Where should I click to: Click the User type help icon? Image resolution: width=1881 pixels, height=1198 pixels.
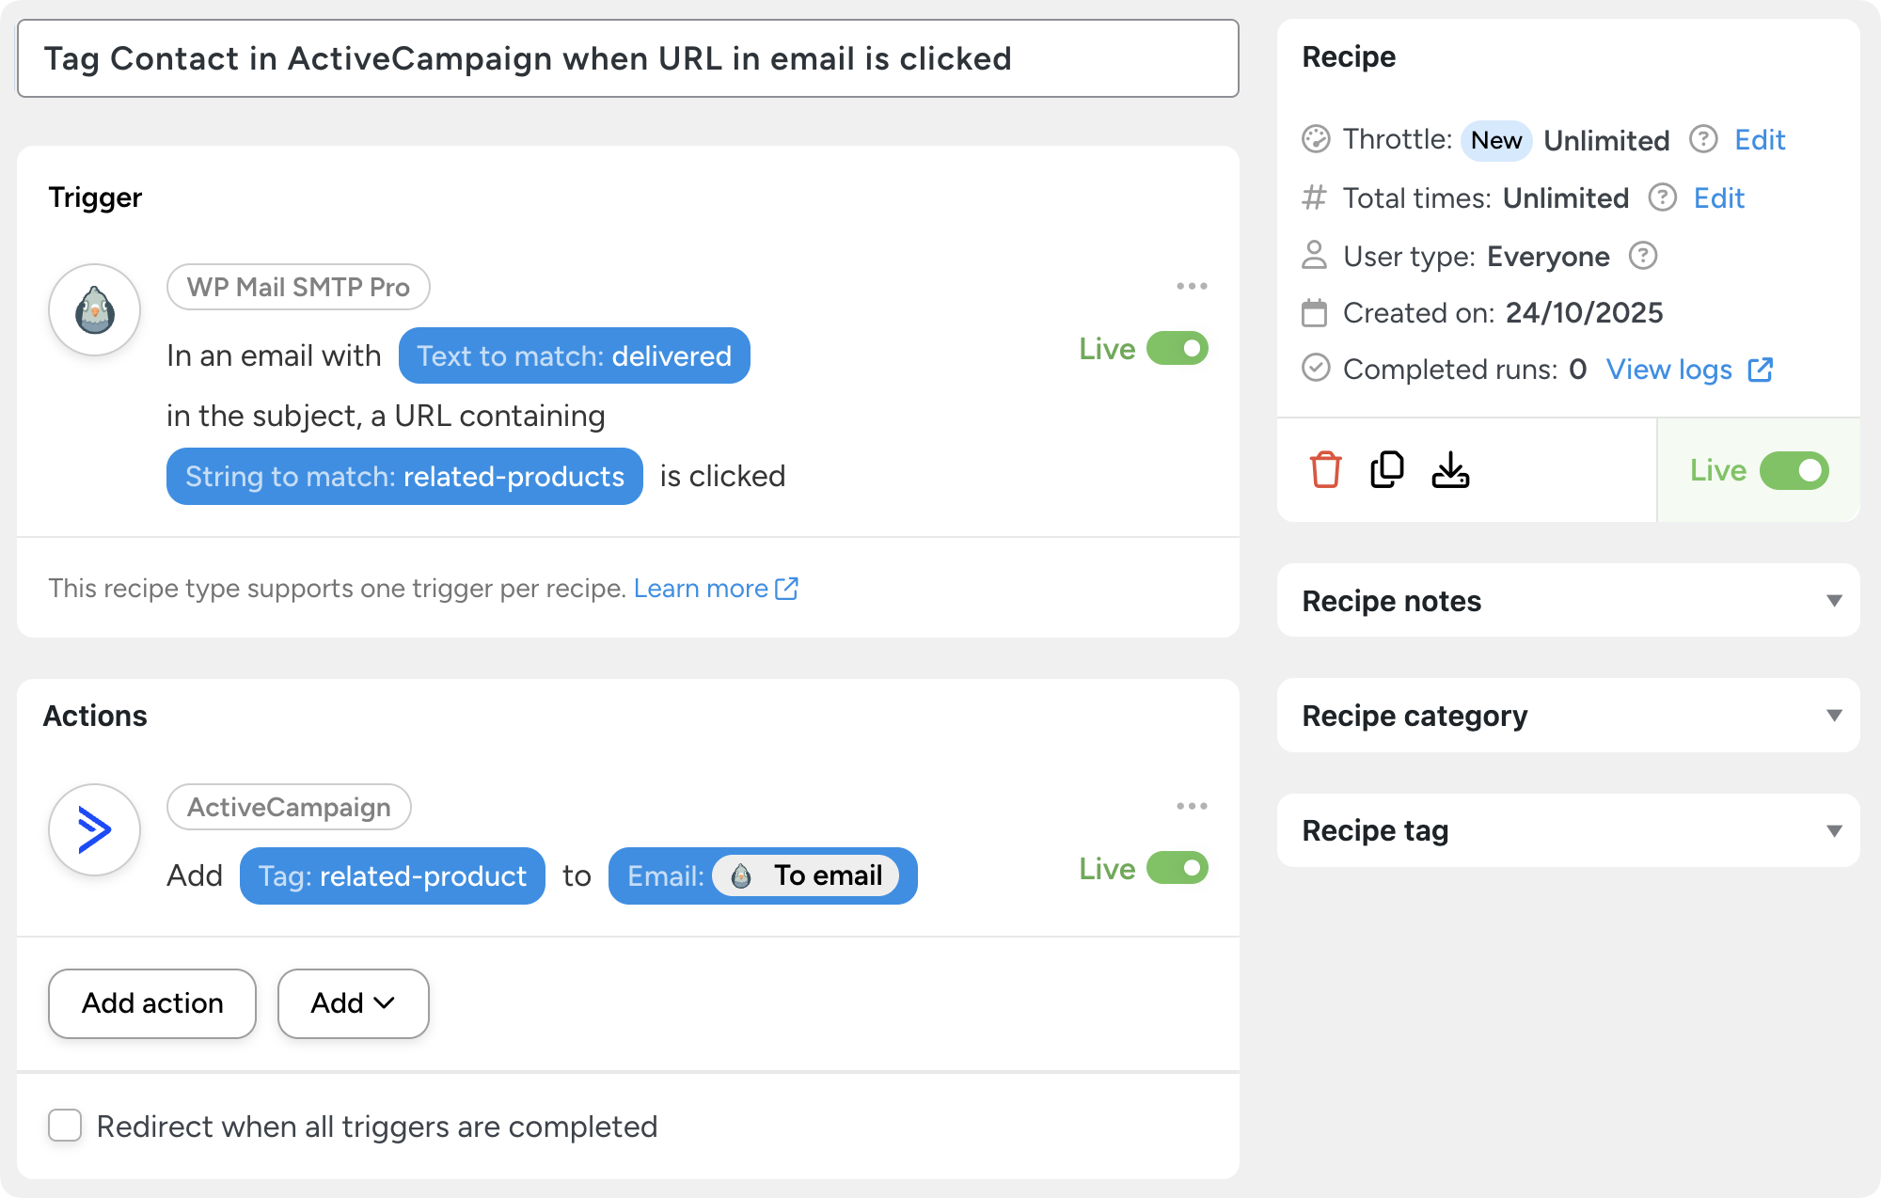tap(1643, 256)
